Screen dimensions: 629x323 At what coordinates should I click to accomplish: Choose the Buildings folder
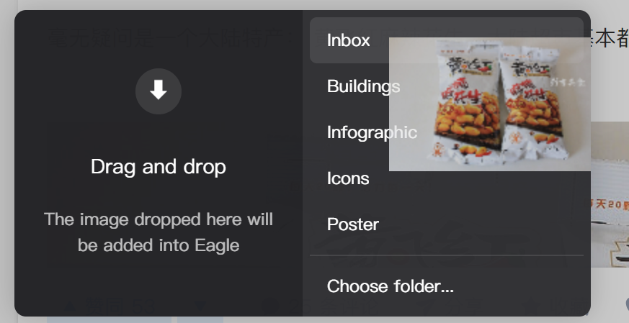click(363, 86)
